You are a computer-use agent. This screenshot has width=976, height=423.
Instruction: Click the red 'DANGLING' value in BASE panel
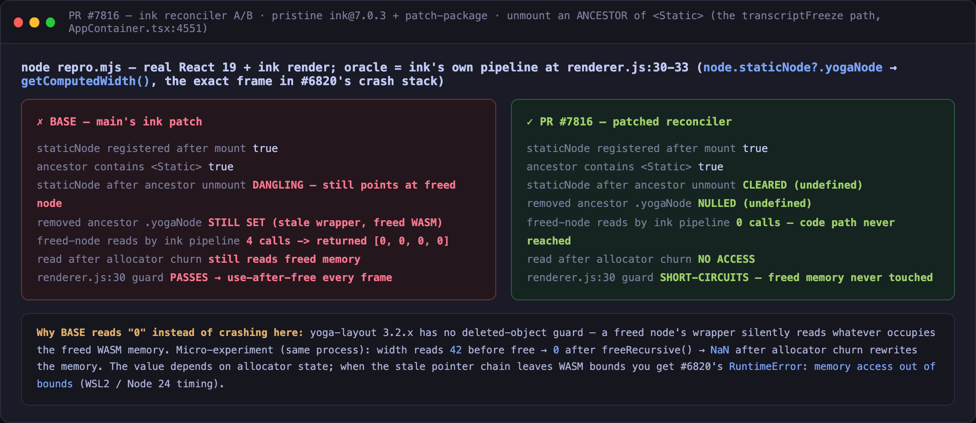click(278, 185)
